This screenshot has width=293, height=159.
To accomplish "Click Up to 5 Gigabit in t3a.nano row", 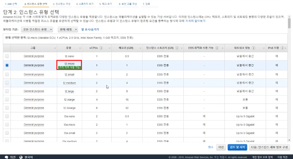I will pyautogui.click(x=245, y=116).
